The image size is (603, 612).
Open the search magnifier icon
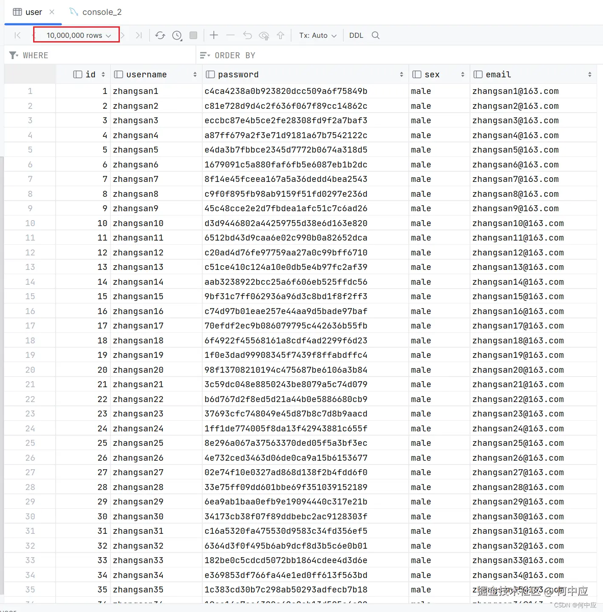click(376, 35)
